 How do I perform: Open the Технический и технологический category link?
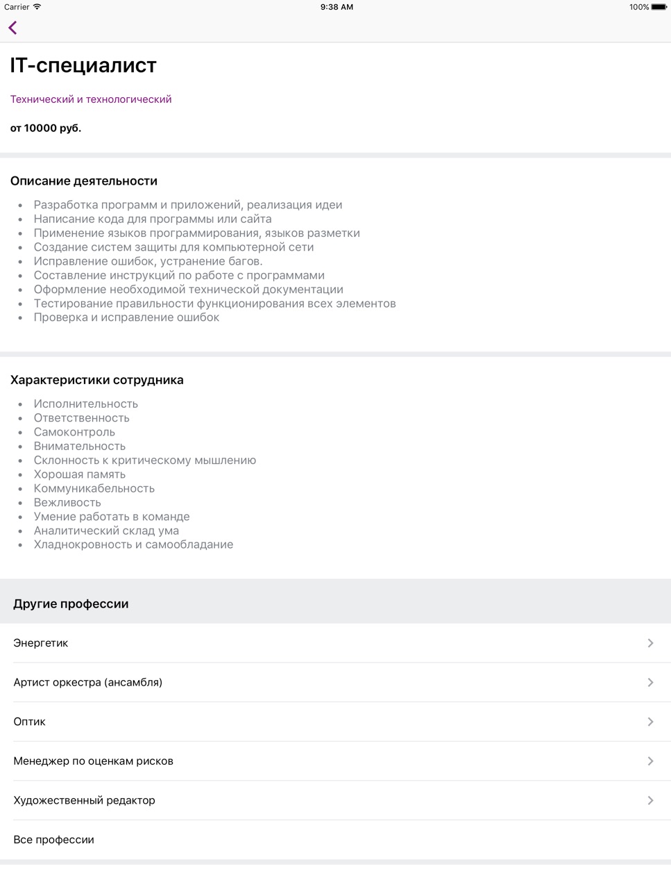click(91, 99)
